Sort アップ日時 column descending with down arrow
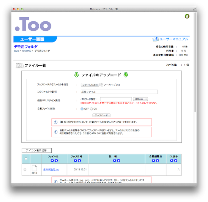The width and height of the screenshot is (208, 202). click(x=79, y=161)
